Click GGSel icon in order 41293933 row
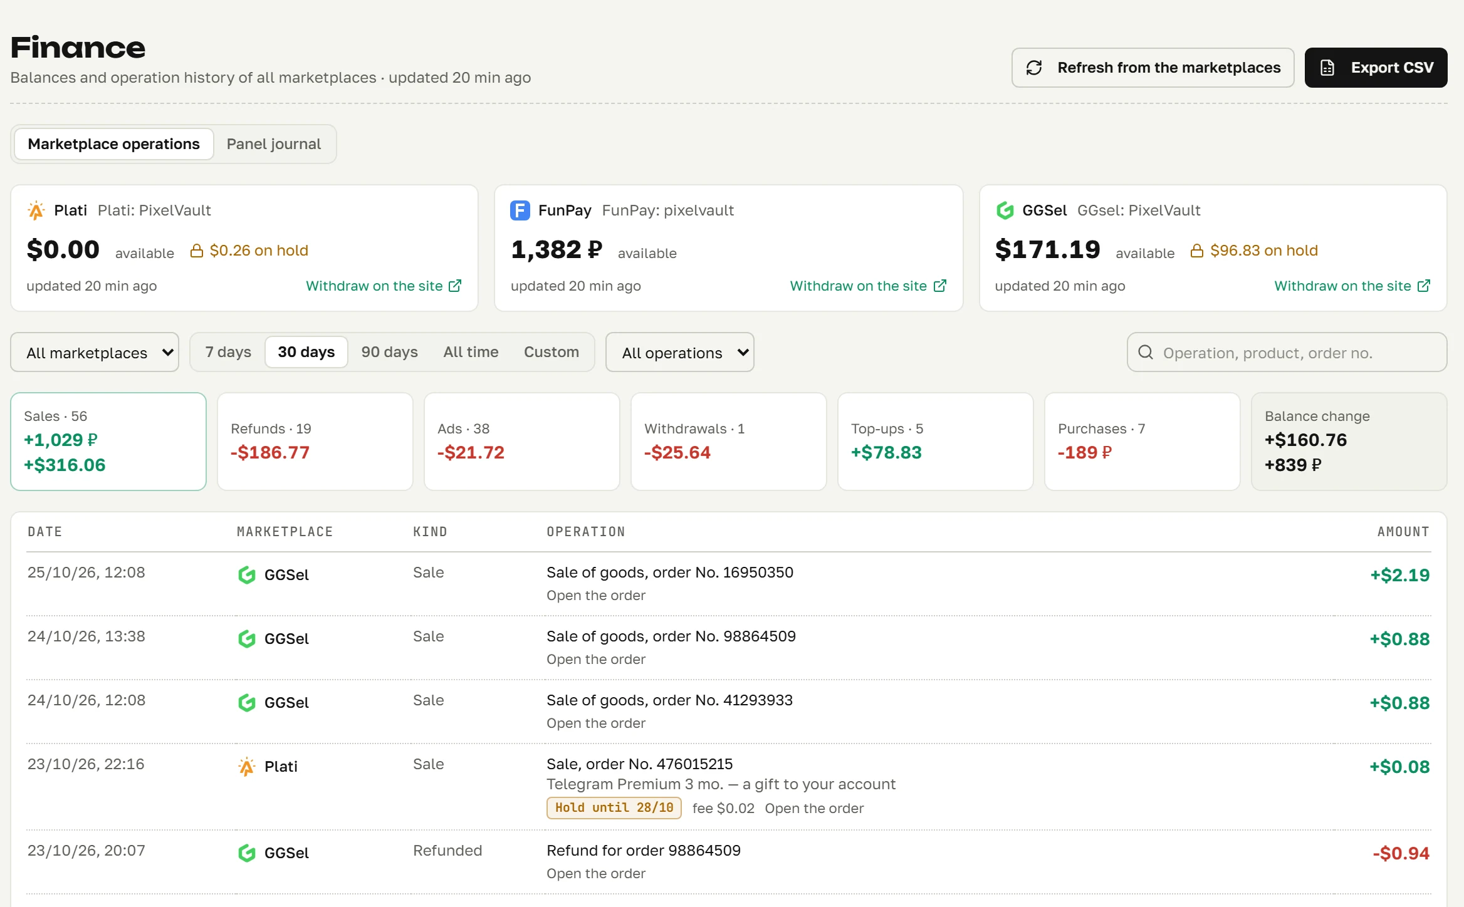The image size is (1464, 907). point(247,702)
